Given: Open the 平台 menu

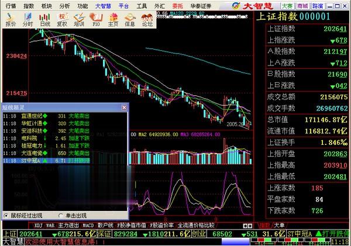Looking at the screenshot, I should [x=124, y=6].
